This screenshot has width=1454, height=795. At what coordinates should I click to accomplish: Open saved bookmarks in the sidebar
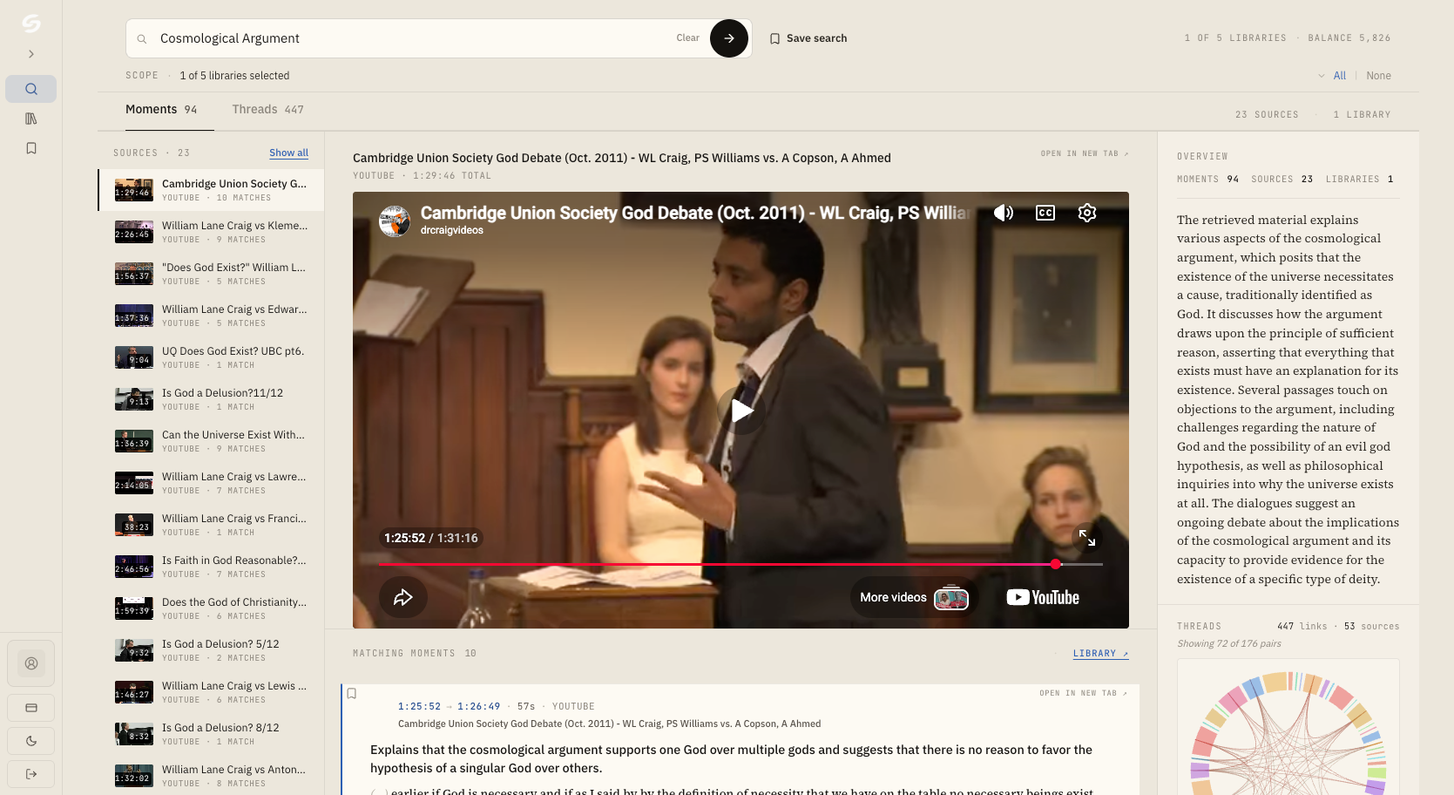(31, 148)
